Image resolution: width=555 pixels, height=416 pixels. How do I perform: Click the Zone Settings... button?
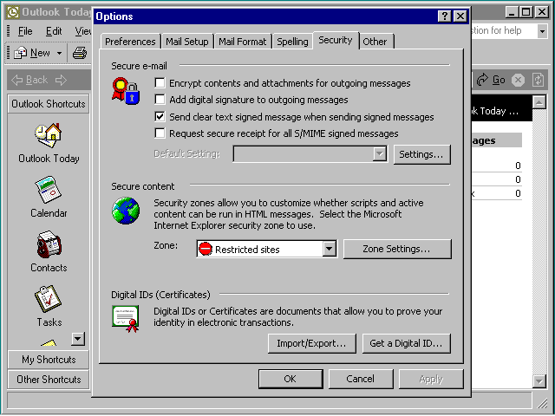point(397,249)
